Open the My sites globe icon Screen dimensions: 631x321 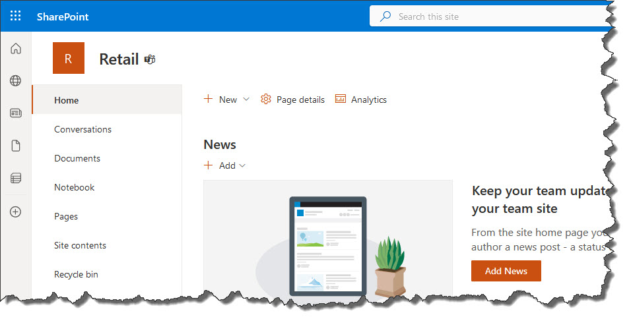(16, 81)
